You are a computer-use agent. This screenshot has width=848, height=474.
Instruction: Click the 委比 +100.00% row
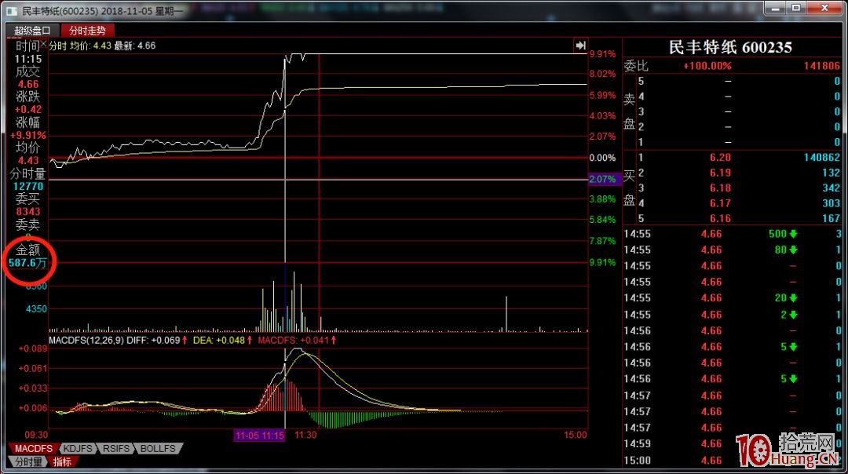tap(730, 66)
